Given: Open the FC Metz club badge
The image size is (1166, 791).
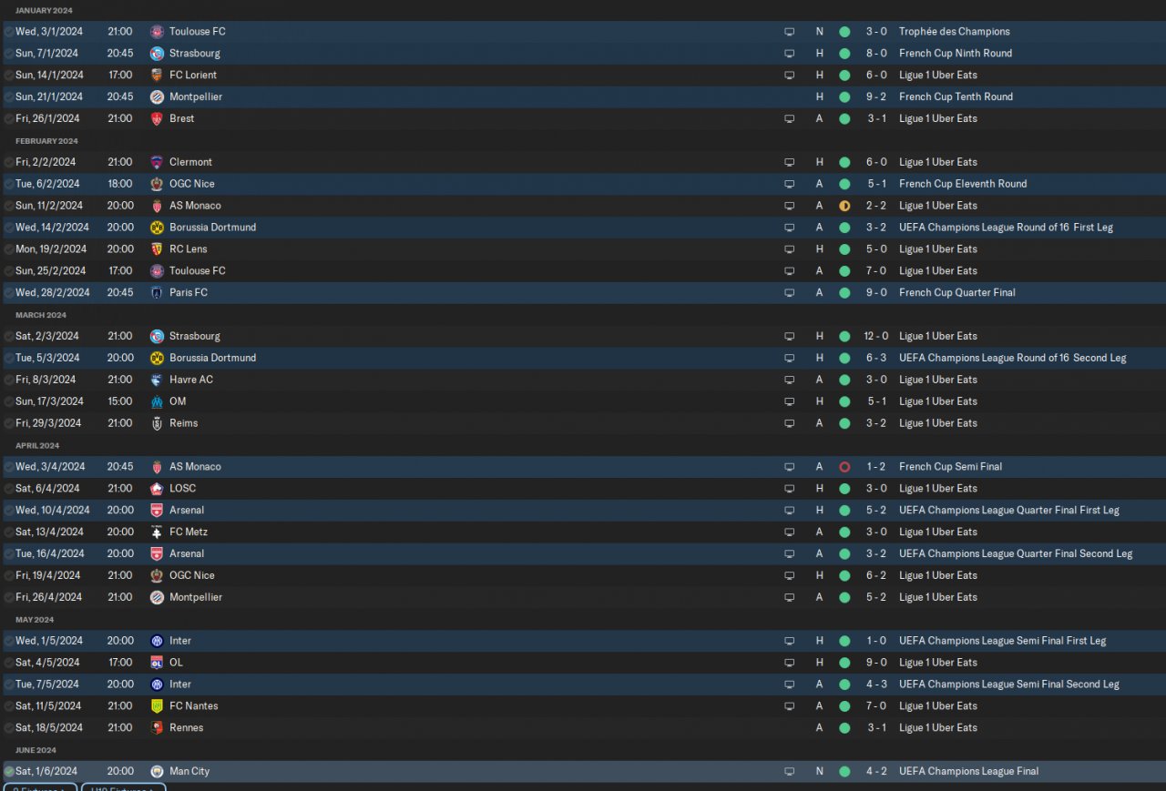Looking at the screenshot, I should click(157, 532).
